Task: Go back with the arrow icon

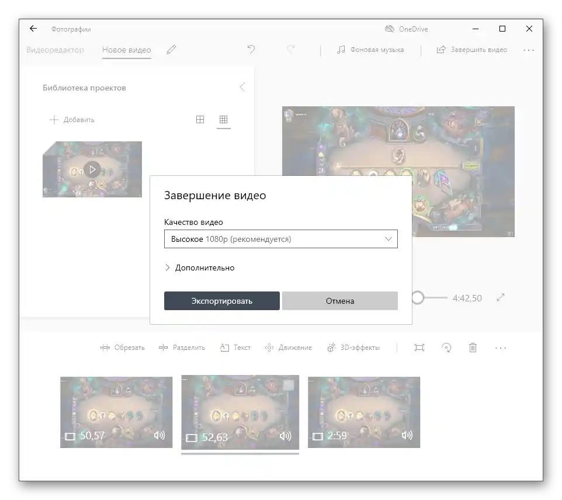Action: [x=33, y=29]
